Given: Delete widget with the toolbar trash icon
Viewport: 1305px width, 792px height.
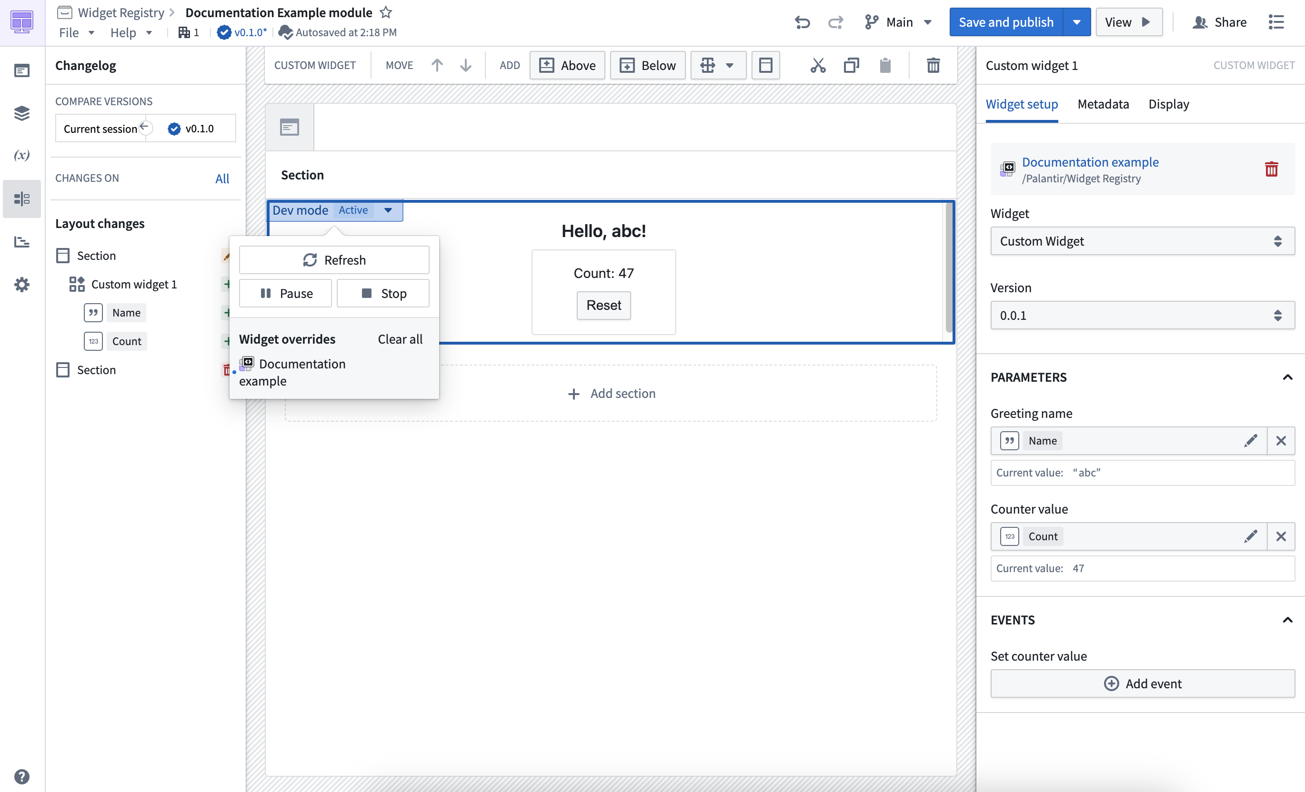Looking at the screenshot, I should pyautogui.click(x=933, y=65).
